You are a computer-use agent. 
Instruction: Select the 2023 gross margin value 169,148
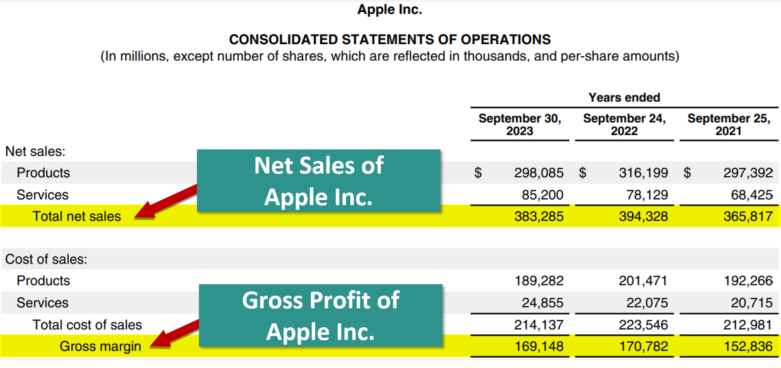pyautogui.click(x=539, y=346)
